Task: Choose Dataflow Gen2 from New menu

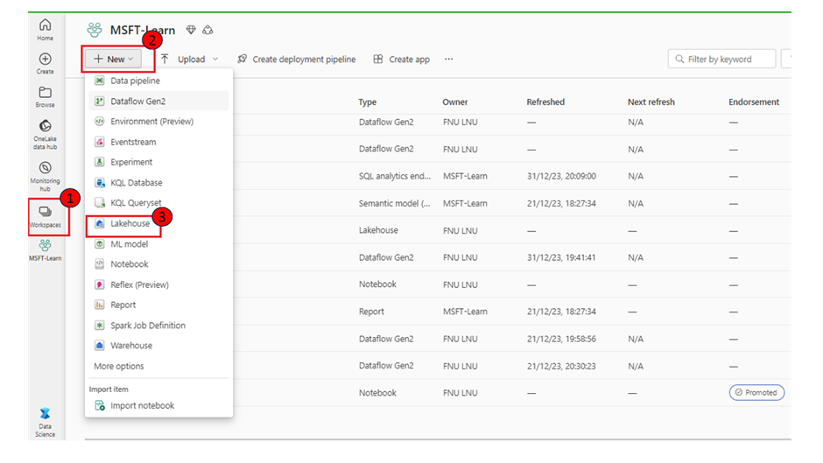Action: click(x=158, y=101)
